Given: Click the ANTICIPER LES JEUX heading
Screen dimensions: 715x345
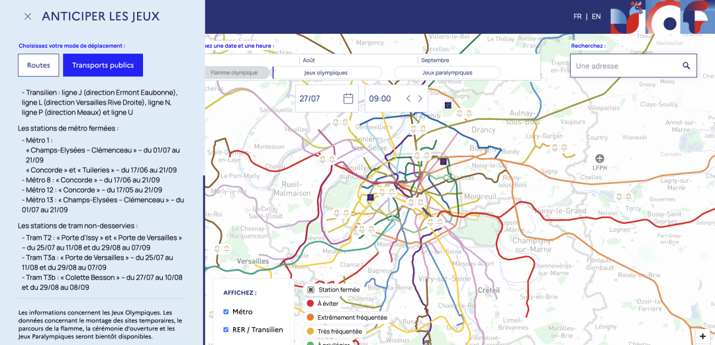Looking at the screenshot, I should [x=101, y=17].
